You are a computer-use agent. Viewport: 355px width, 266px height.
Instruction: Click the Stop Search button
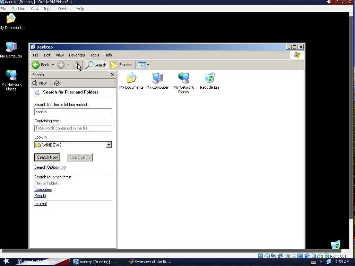[x=79, y=157]
